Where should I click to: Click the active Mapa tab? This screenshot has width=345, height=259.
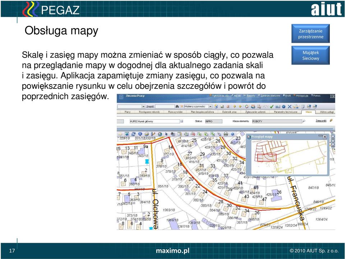309,112
